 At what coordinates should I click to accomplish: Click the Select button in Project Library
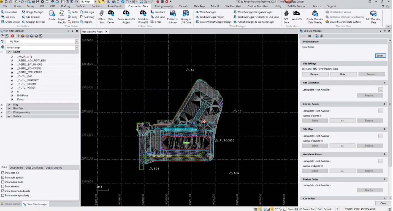380,55
